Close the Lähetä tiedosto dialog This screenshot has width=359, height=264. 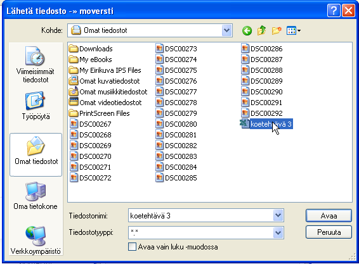[348, 11]
